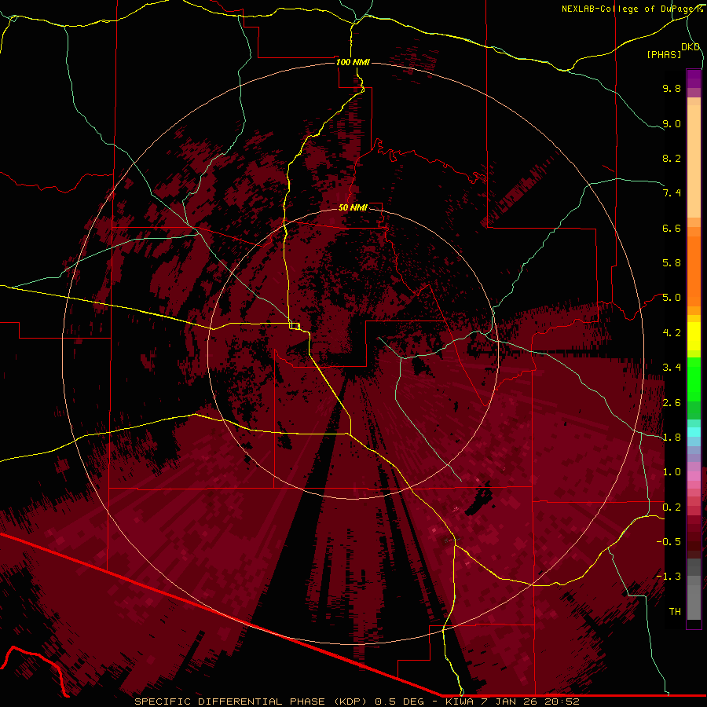Pick the pink color bar segment

[694, 476]
